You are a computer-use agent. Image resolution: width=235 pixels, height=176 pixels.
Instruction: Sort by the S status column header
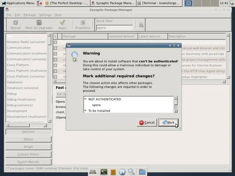(55, 36)
